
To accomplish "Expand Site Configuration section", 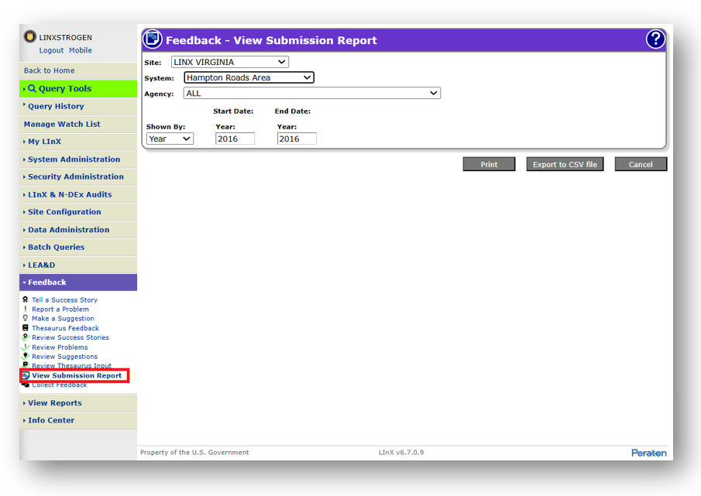I will [x=78, y=212].
